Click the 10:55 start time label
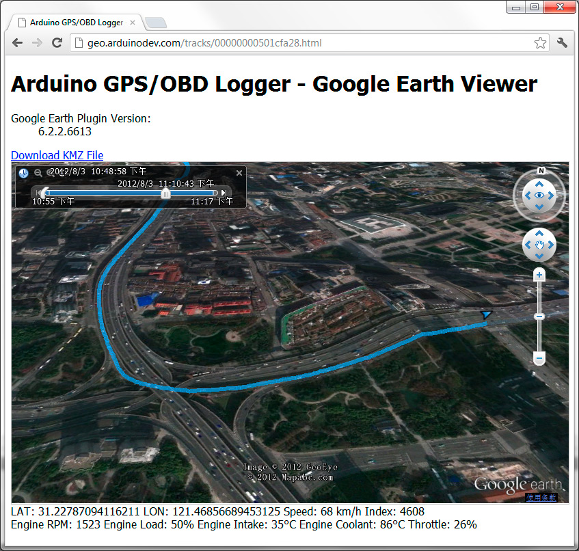 [x=53, y=201]
